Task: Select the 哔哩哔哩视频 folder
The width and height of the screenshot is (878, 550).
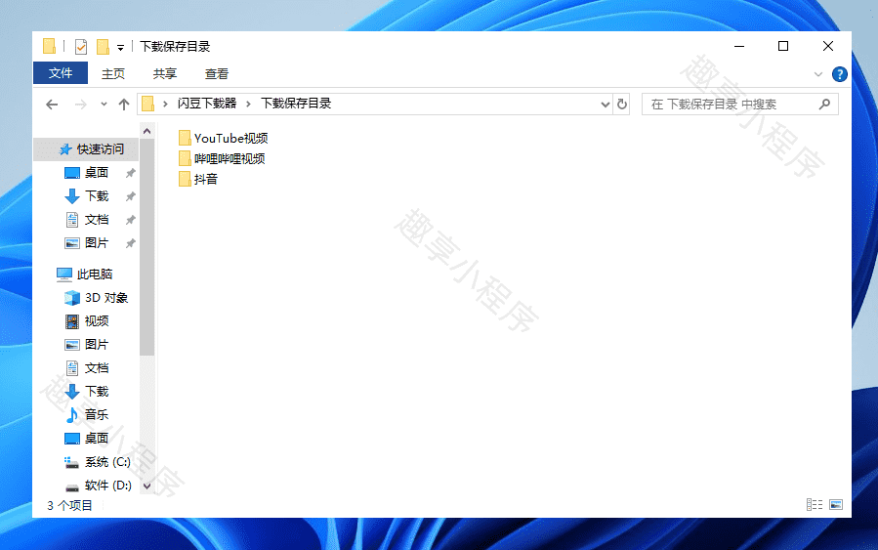Action: pos(222,158)
